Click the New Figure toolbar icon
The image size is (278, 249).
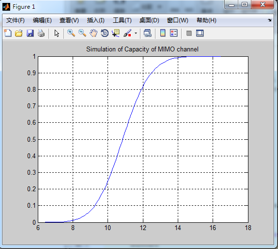[8, 33]
